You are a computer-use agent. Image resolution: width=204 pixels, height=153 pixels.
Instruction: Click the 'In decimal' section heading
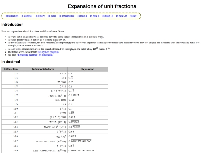11,62
